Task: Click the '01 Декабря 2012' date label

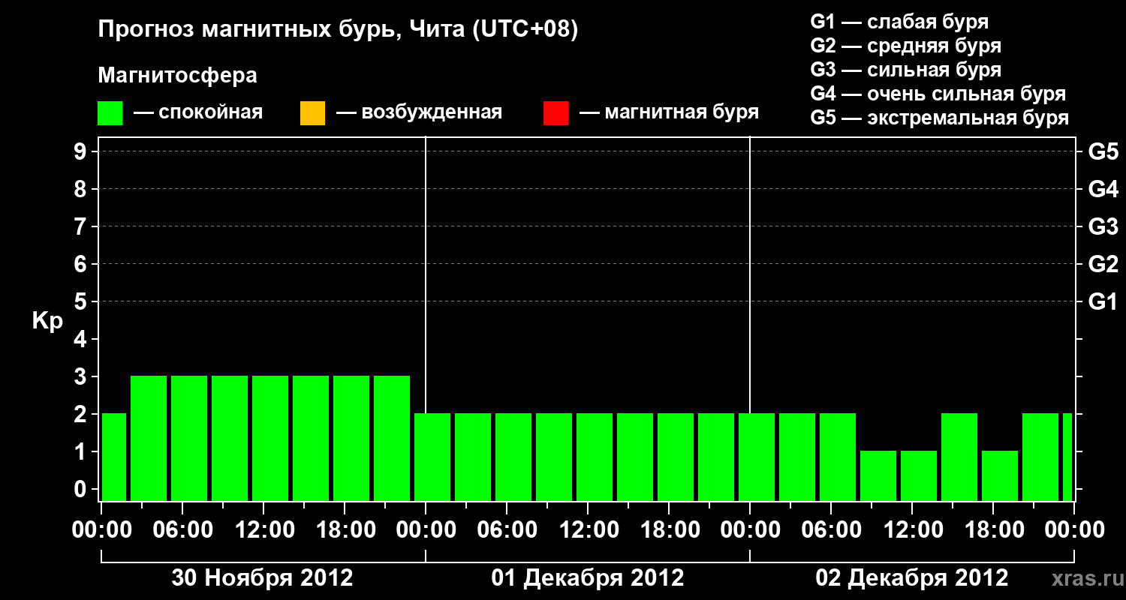Action: point(588,578)
